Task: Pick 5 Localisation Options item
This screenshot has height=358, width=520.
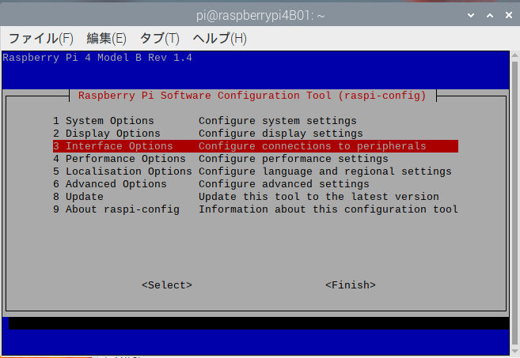Action: (x=123, y=171)
